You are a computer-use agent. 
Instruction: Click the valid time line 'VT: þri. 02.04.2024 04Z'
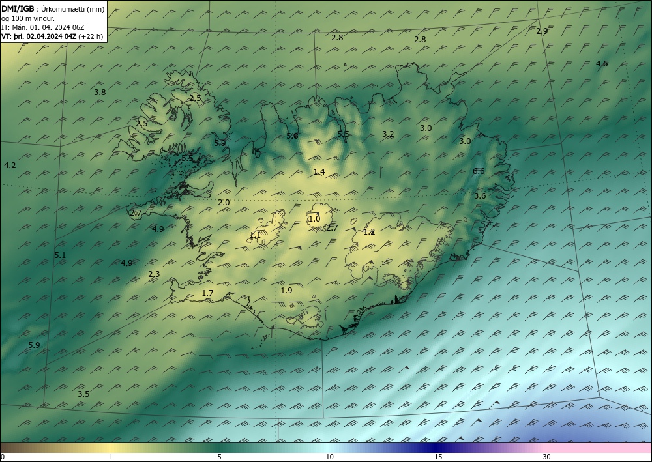pos(39,36)
